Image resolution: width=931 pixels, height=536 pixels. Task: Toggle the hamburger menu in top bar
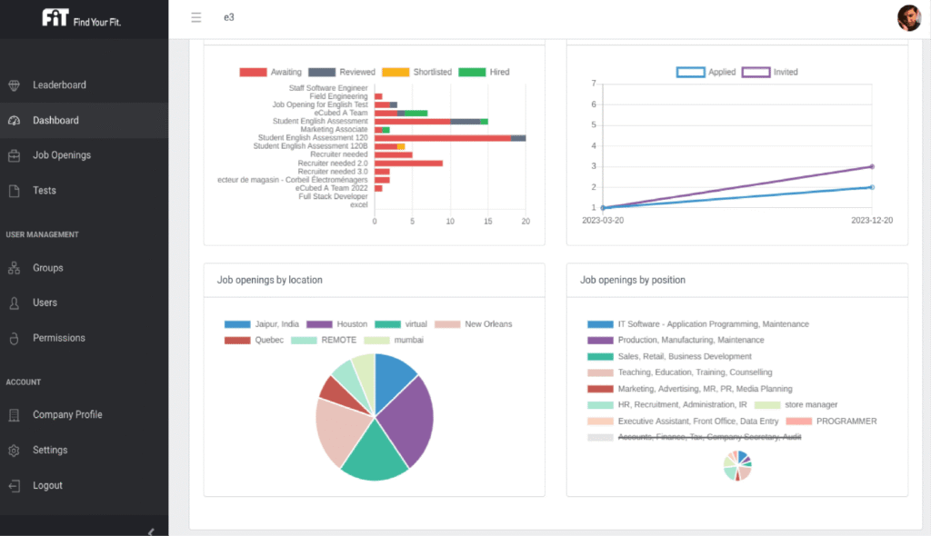point(196,17)
